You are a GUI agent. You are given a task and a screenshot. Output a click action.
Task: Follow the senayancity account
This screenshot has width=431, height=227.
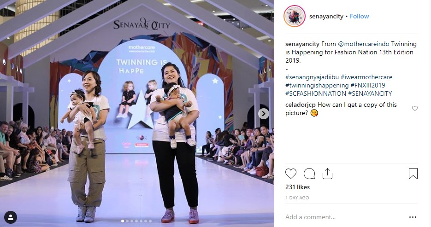pos(359,17)
